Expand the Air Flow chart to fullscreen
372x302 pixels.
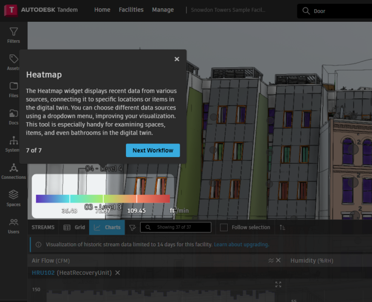coord(278,285)
